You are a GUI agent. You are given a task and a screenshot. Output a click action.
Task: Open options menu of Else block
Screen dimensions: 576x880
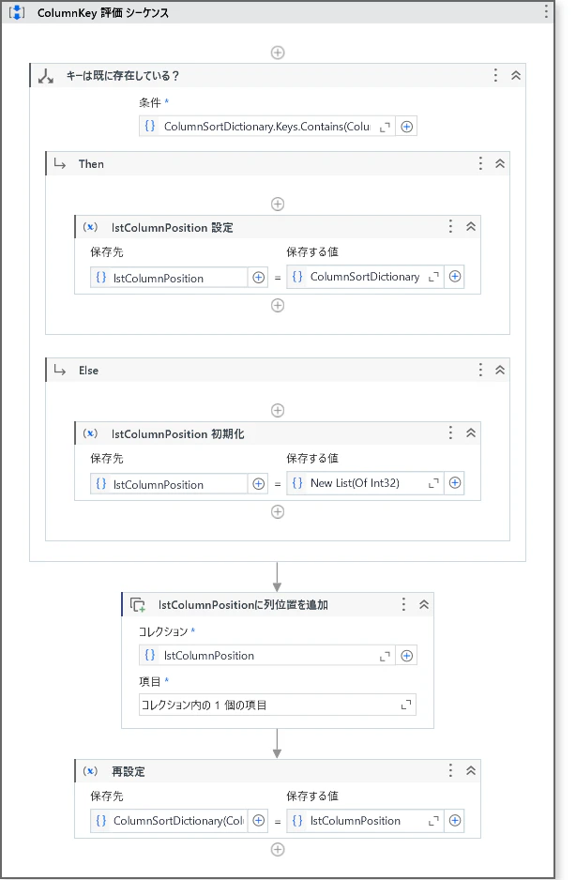[x=480, y=370]
